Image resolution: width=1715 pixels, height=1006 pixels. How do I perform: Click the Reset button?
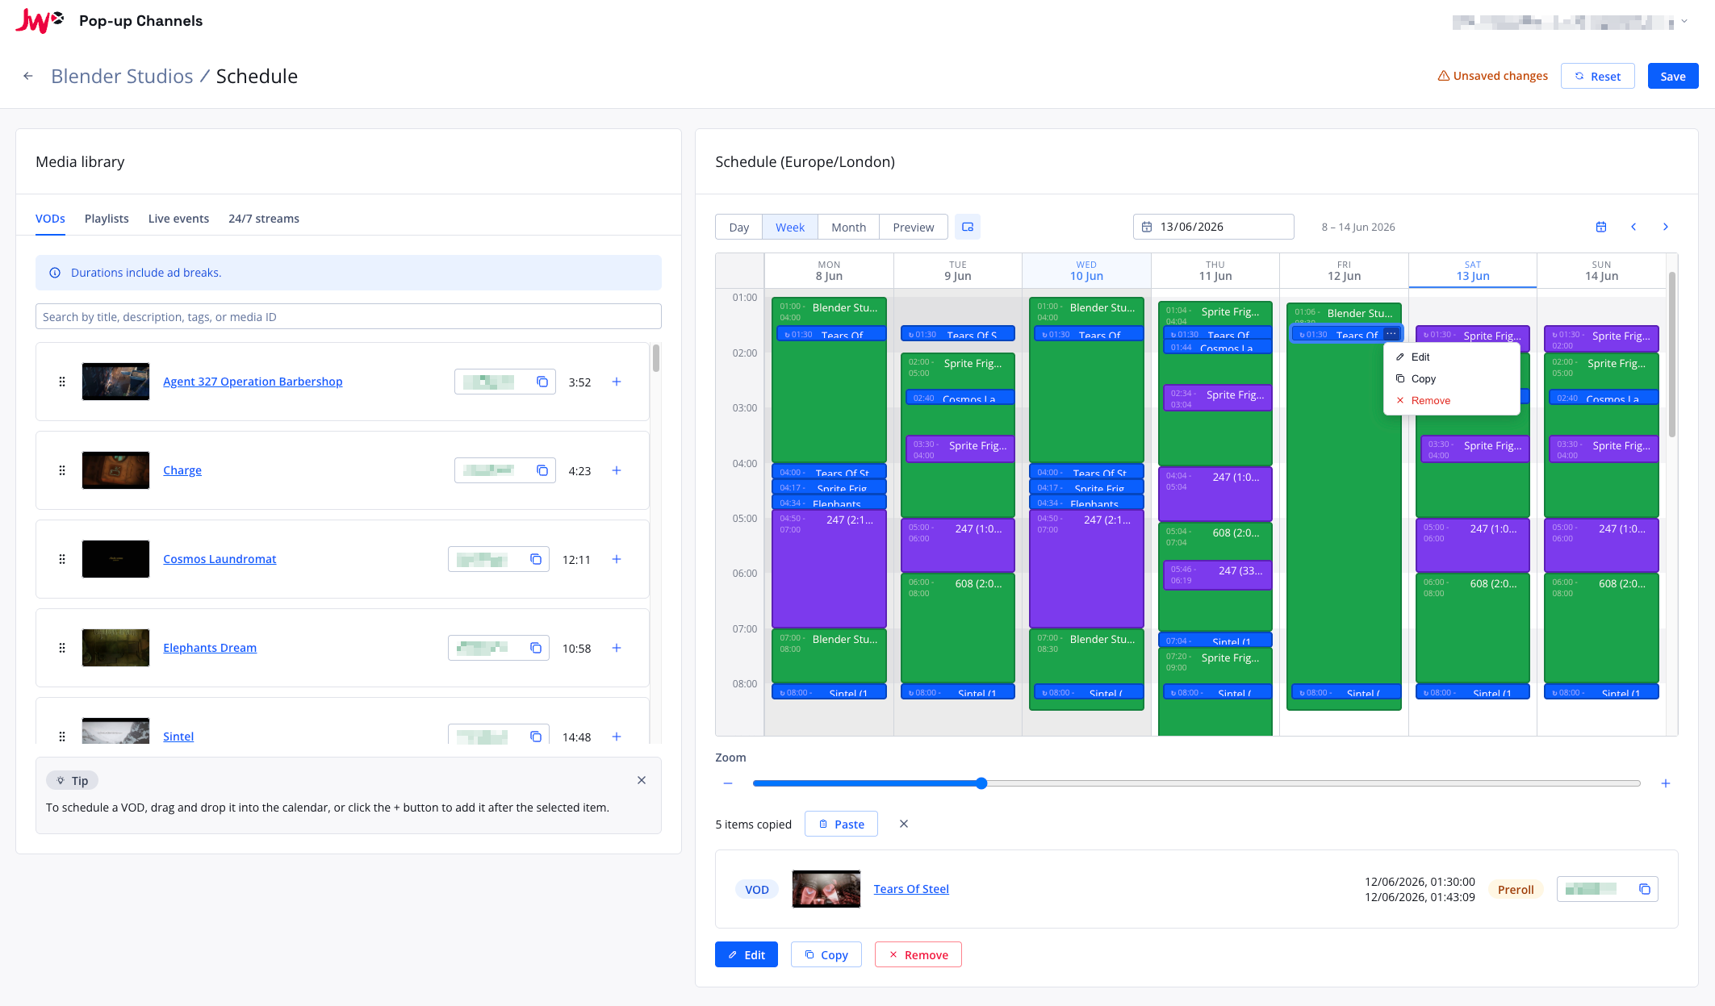[x=1598, y=76]
